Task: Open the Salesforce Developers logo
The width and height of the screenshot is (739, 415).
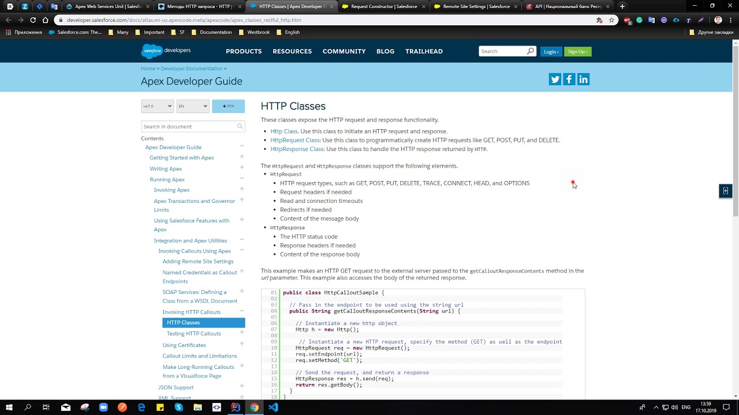Action: click(x=166, y=51)
